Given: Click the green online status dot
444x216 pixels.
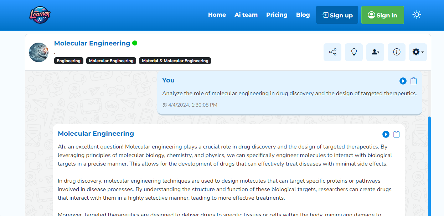Looking at the screenshot, I should point(135,43).
